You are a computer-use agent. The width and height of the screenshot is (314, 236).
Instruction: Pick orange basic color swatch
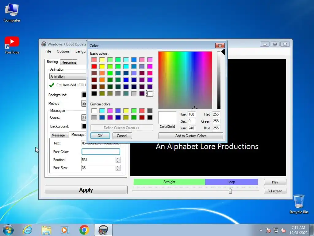[x=102, y=80]
